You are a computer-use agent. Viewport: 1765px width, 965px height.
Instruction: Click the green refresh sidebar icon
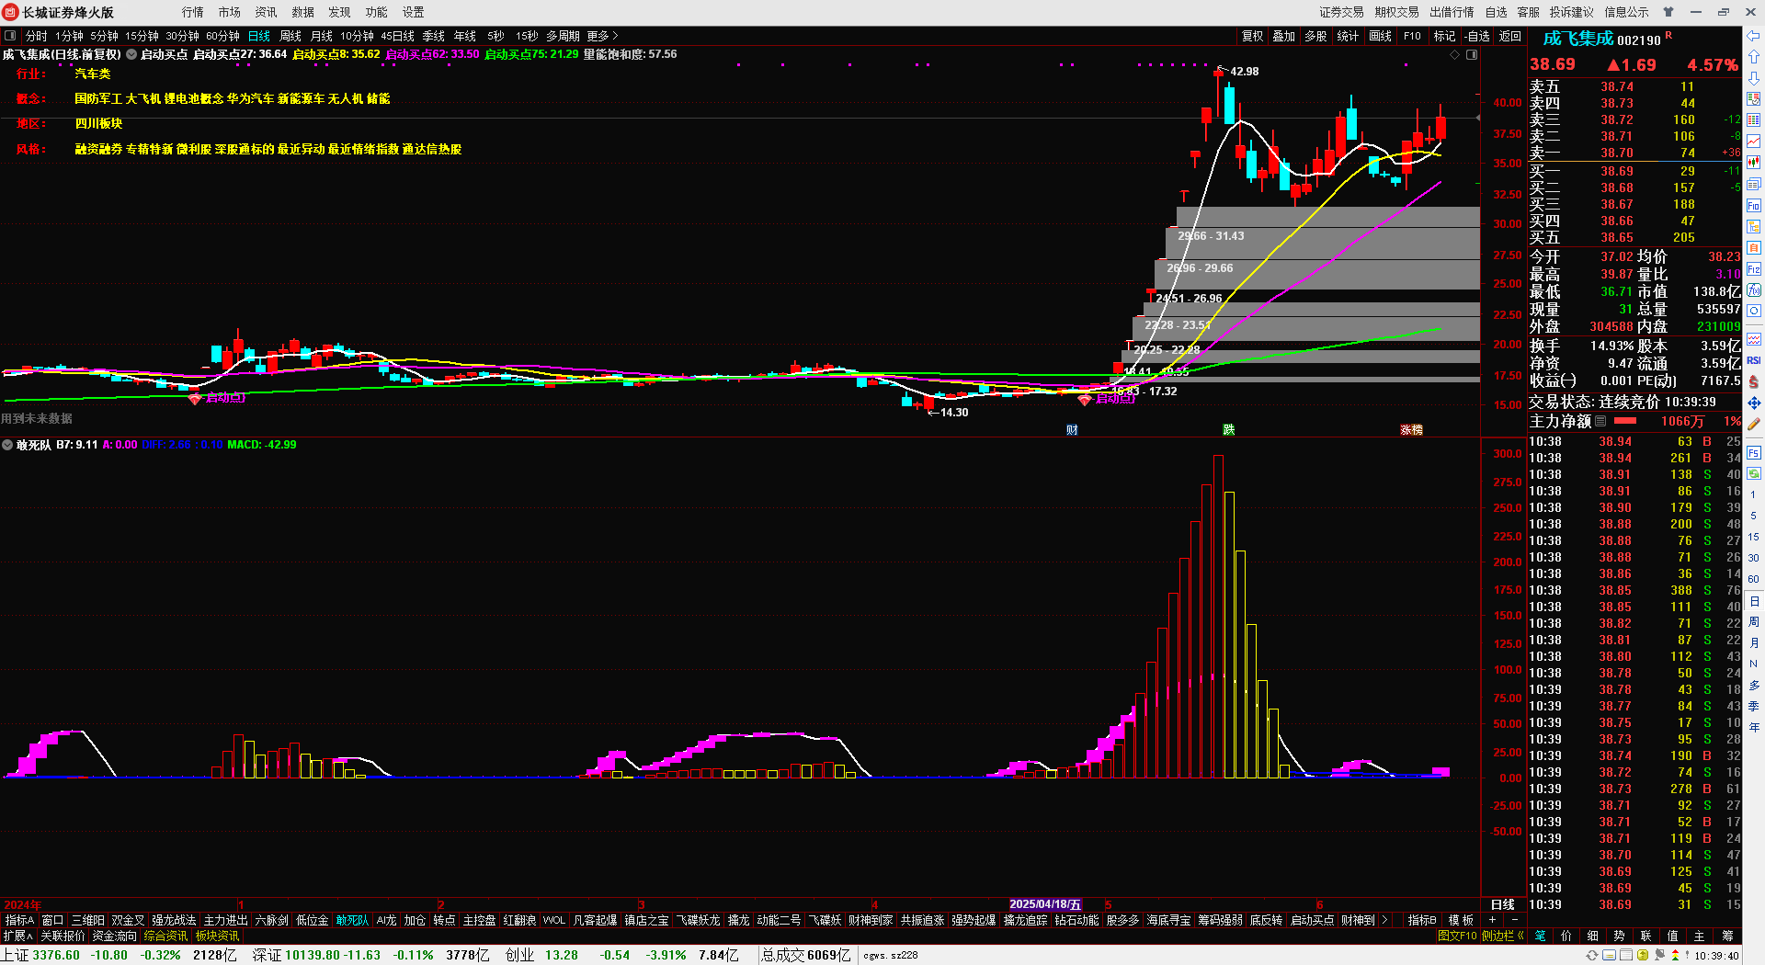tap(1754, 473)
